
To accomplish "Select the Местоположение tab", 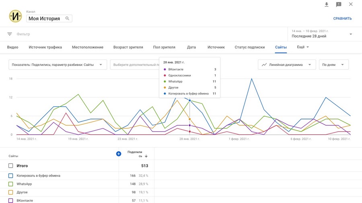I will 88,47.
